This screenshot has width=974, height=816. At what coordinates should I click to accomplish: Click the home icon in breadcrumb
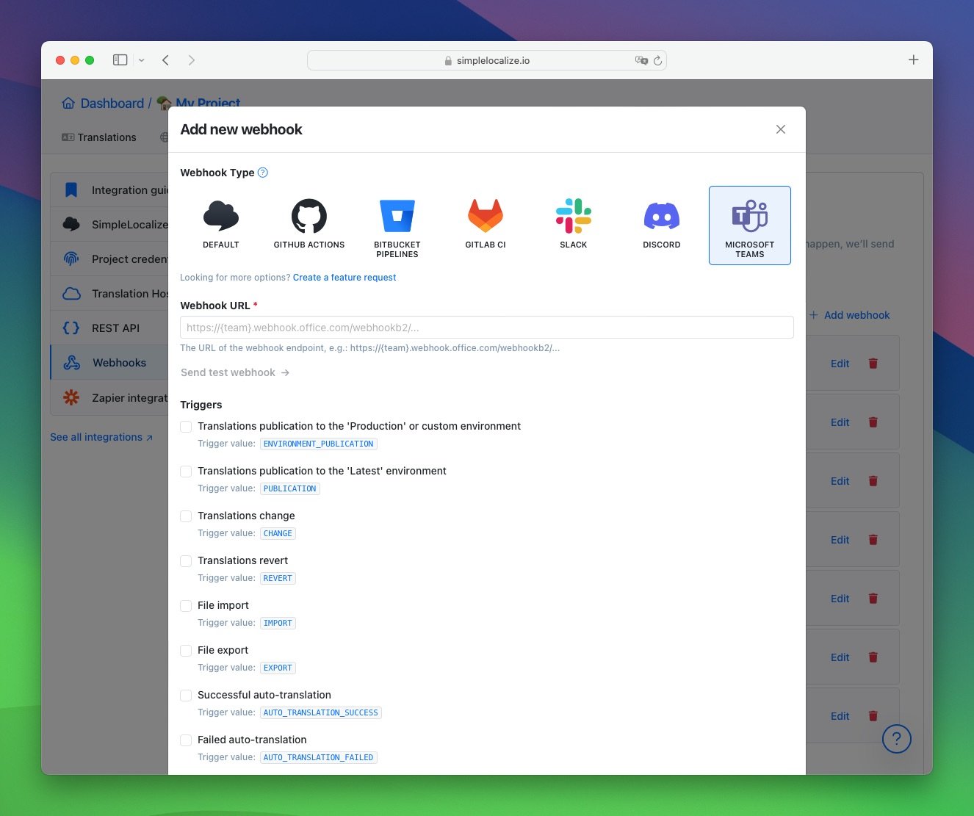point(68,104)
